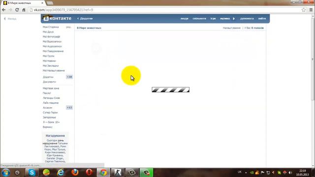
Task: Click 'ред.' next to Моя Сторінка
Action: [x=68, y=27]
